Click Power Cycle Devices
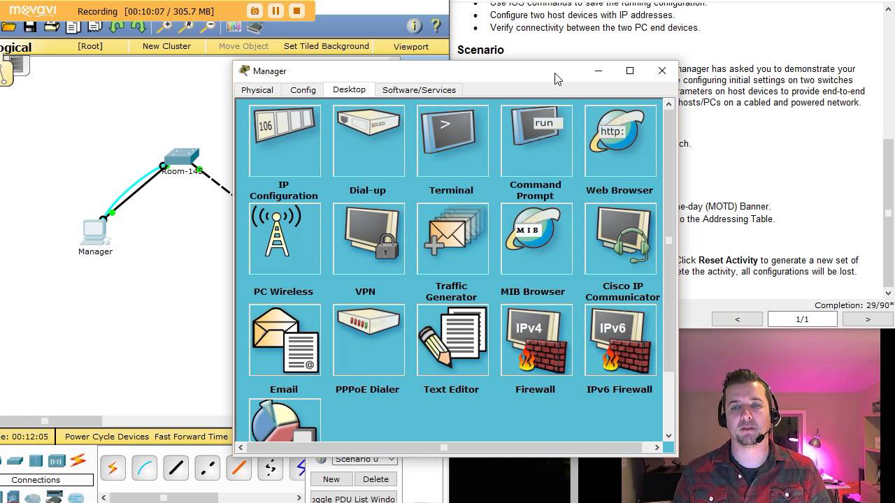This screenshot has height=503, width=895. (x=107, y=437)
